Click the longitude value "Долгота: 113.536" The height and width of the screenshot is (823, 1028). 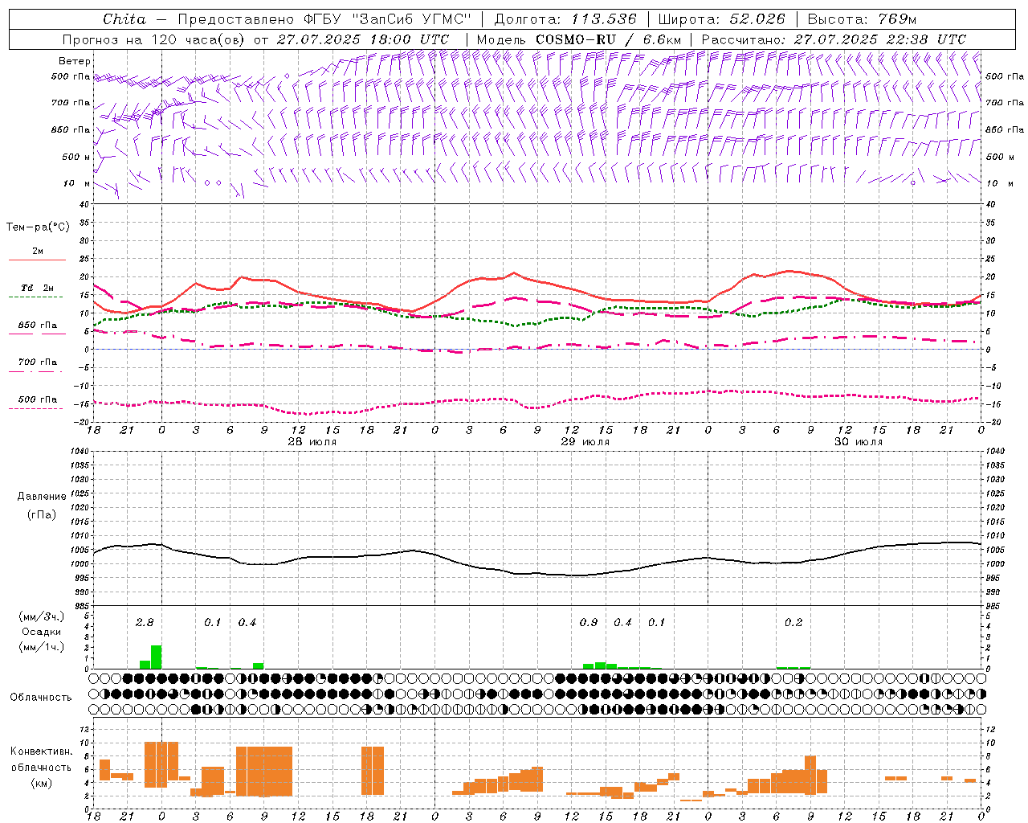click(566, 18)
